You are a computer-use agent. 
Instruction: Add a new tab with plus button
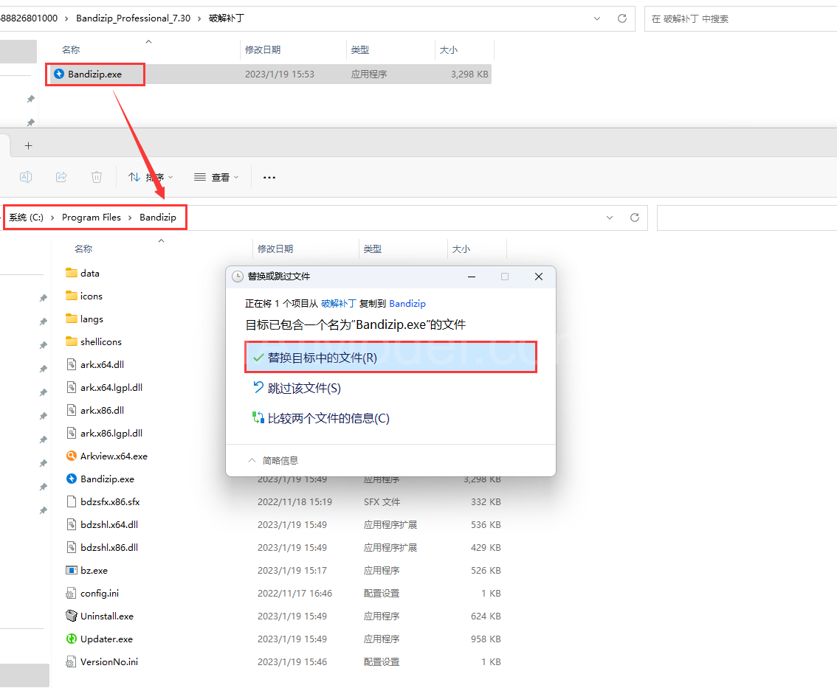(28, 145)
